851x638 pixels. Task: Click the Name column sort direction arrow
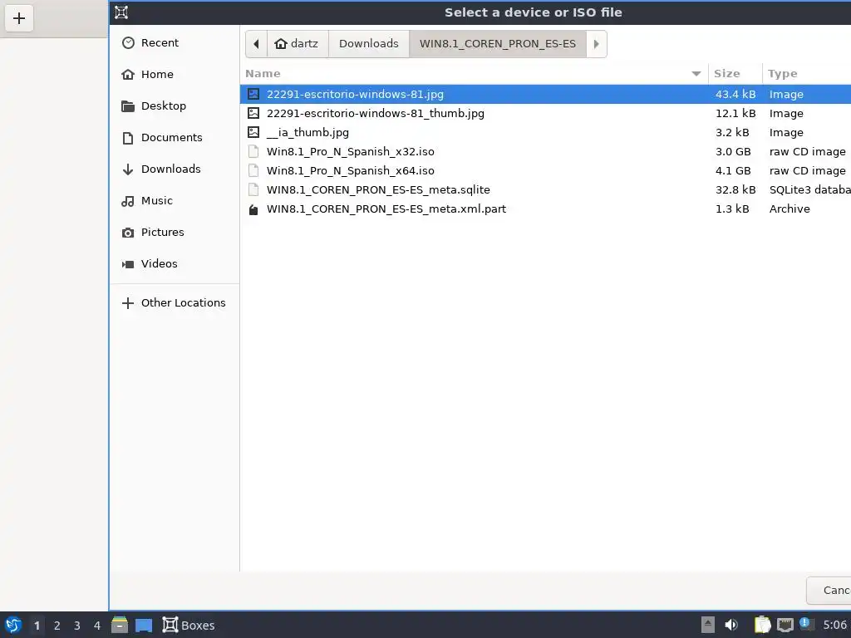click(x=696, y=74)
